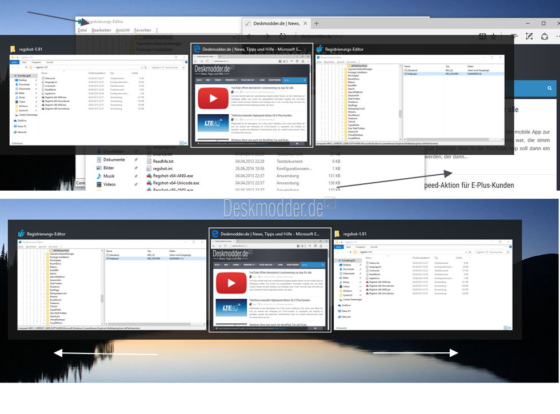
Task: Click the date 26.06.2016 10:56
Action: click(x=250, y=168)
